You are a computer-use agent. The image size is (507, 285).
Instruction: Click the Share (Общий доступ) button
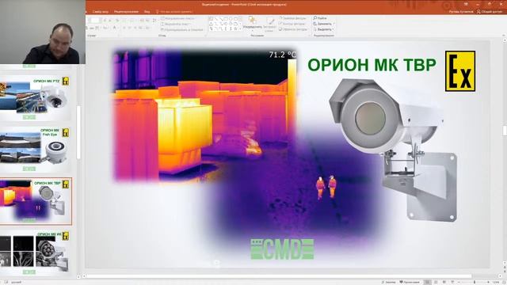click(490, 12)
